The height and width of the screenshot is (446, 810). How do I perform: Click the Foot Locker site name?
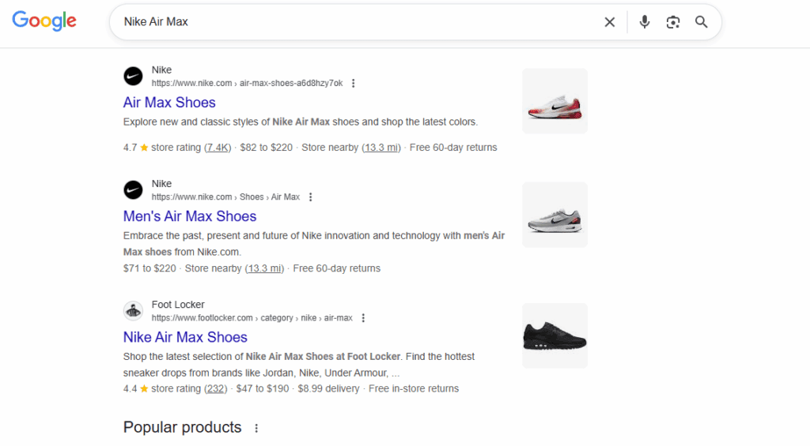coord(178,305)
